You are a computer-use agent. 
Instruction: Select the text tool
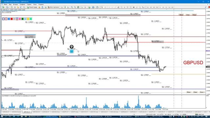tap(124, 7)
